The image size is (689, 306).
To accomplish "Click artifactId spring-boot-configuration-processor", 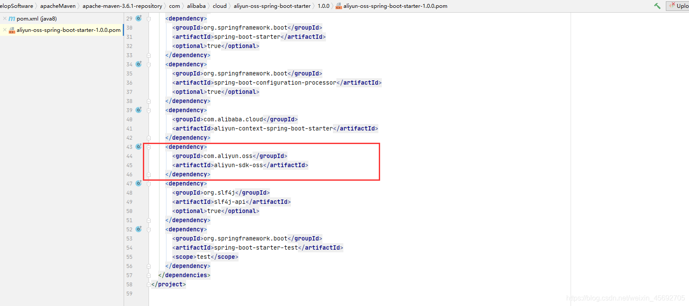I will (x=275, y=83).
